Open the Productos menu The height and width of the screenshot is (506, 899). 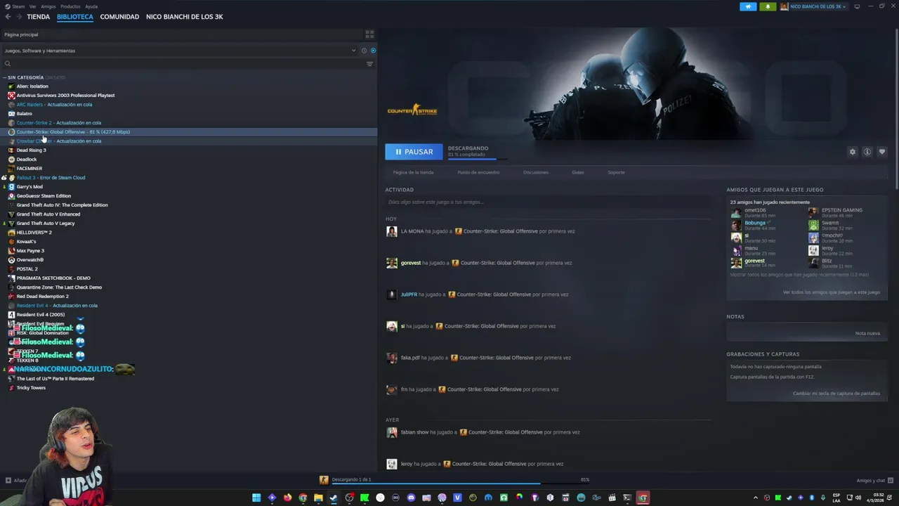70,6
